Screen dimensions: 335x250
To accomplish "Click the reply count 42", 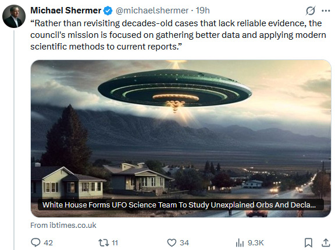I will (48, 243).
